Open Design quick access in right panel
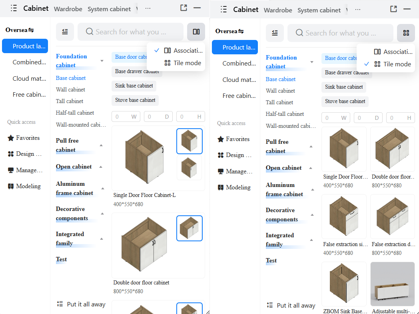The height and width of the screenshot is (314, 419). 235,155
